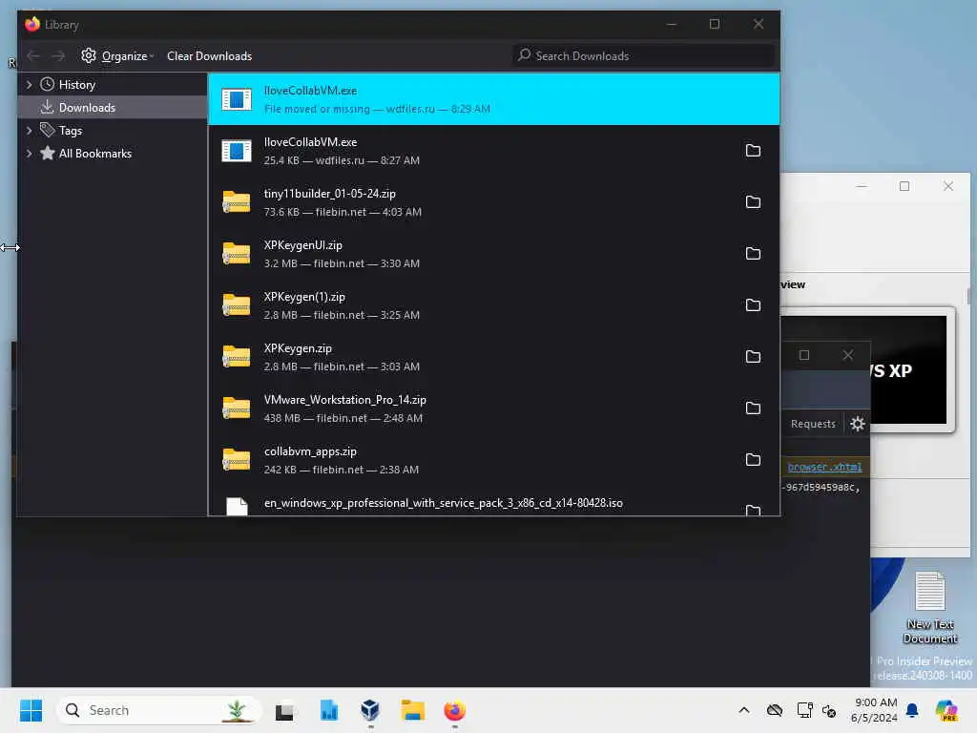
Task: Click the back arrow in Library toolbar
Action: point(33,56)
